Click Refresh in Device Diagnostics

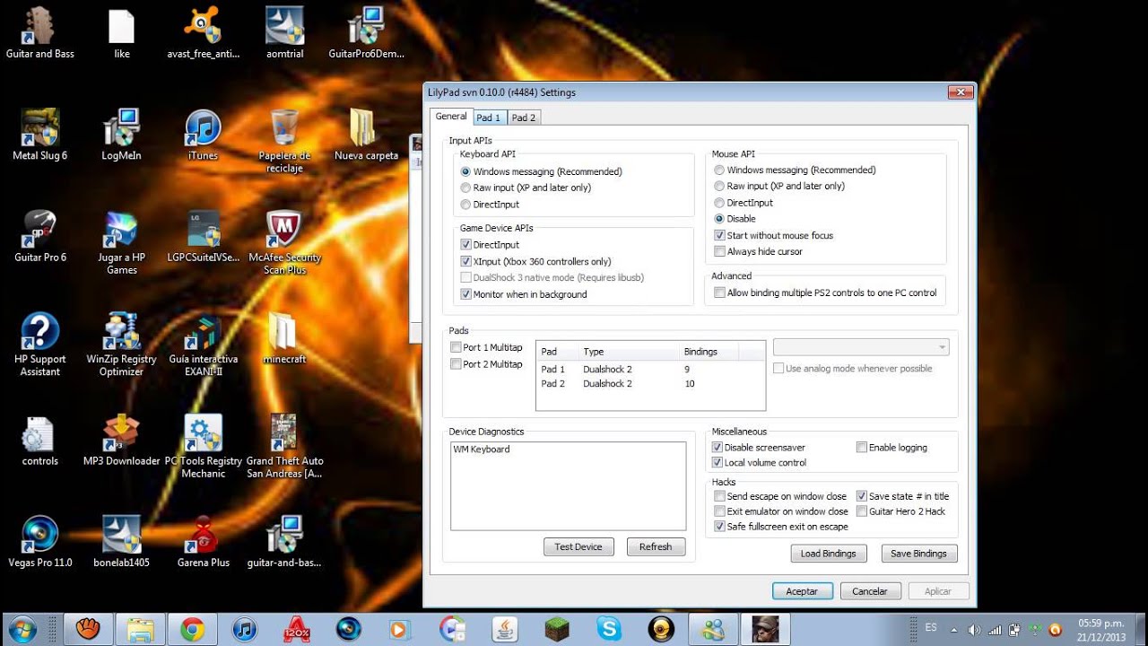pyautogui.click(x=656, y=546)
